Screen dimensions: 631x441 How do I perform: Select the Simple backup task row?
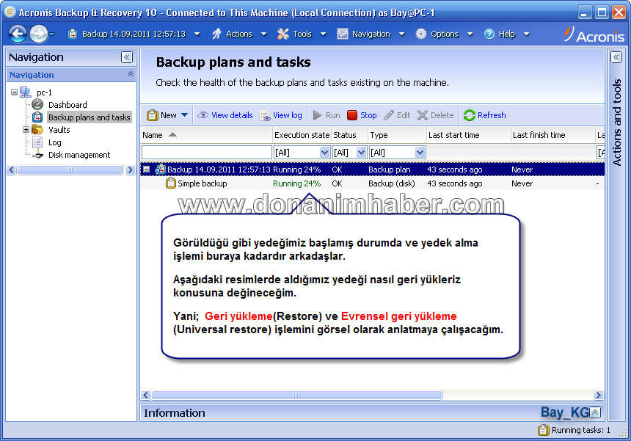point(372,183)
